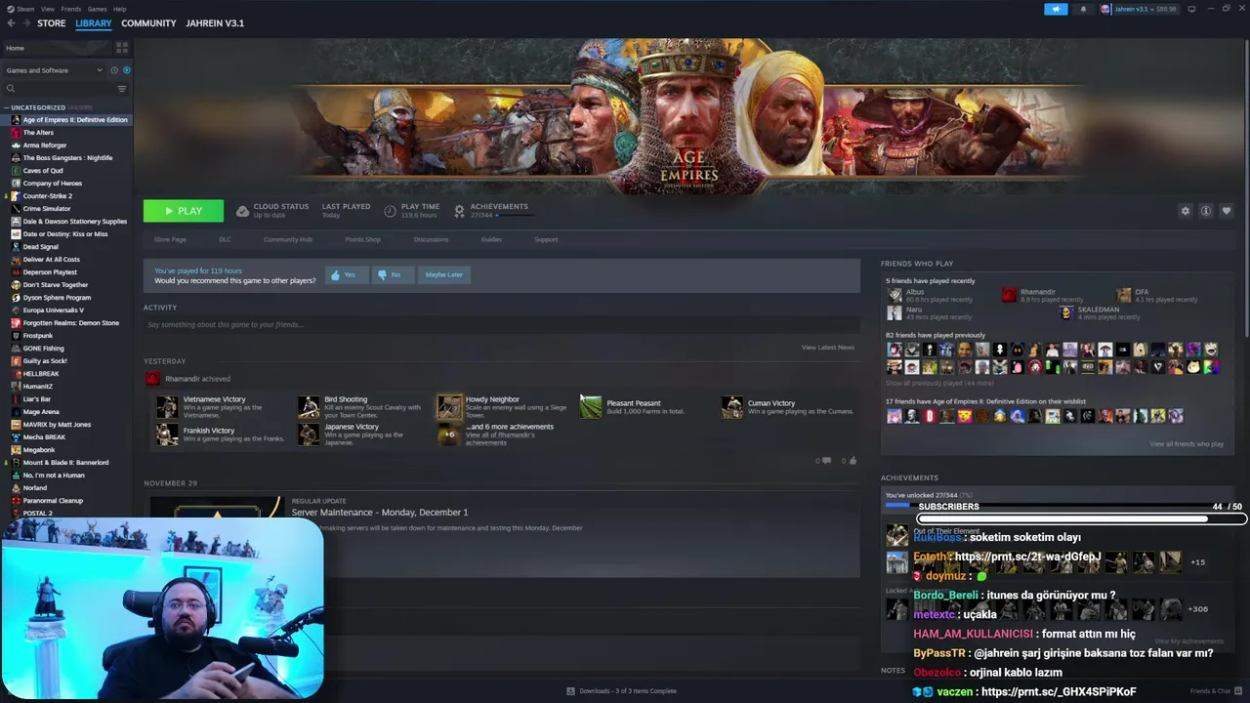1250x703 pixels.
Task: Collapse the UNCATEGORIZED category
Action: tap(6, 107)
